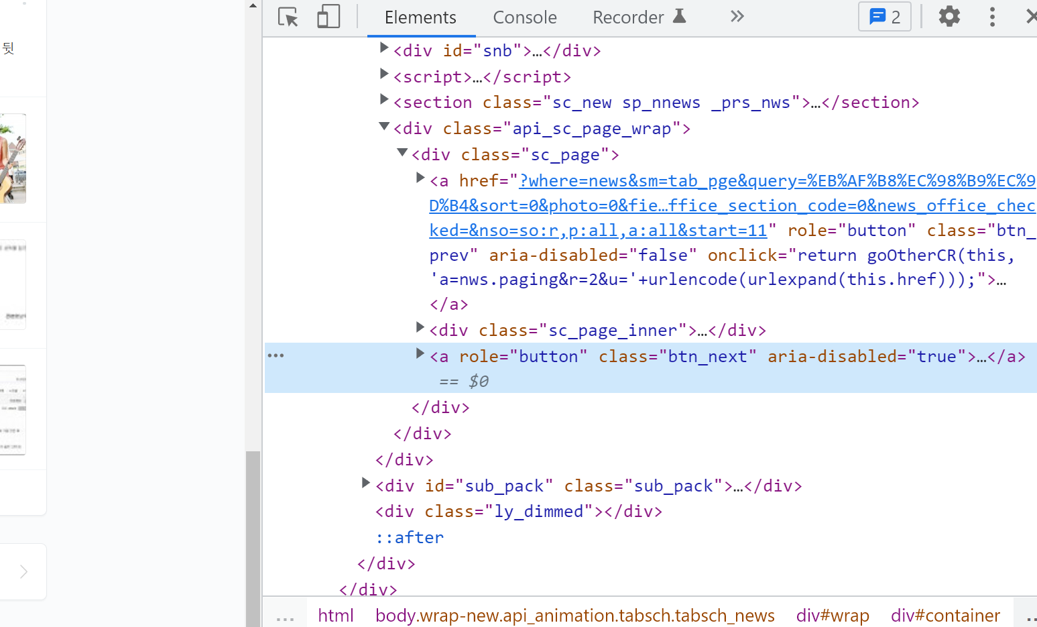The width and height of the screenshot is (1037, 627).
Task: Open the guitar player news thumbnail
Action: coord(13,159)
